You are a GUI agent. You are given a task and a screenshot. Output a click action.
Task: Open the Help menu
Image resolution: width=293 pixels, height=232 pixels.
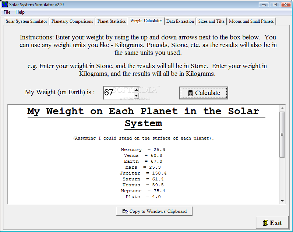20,12
